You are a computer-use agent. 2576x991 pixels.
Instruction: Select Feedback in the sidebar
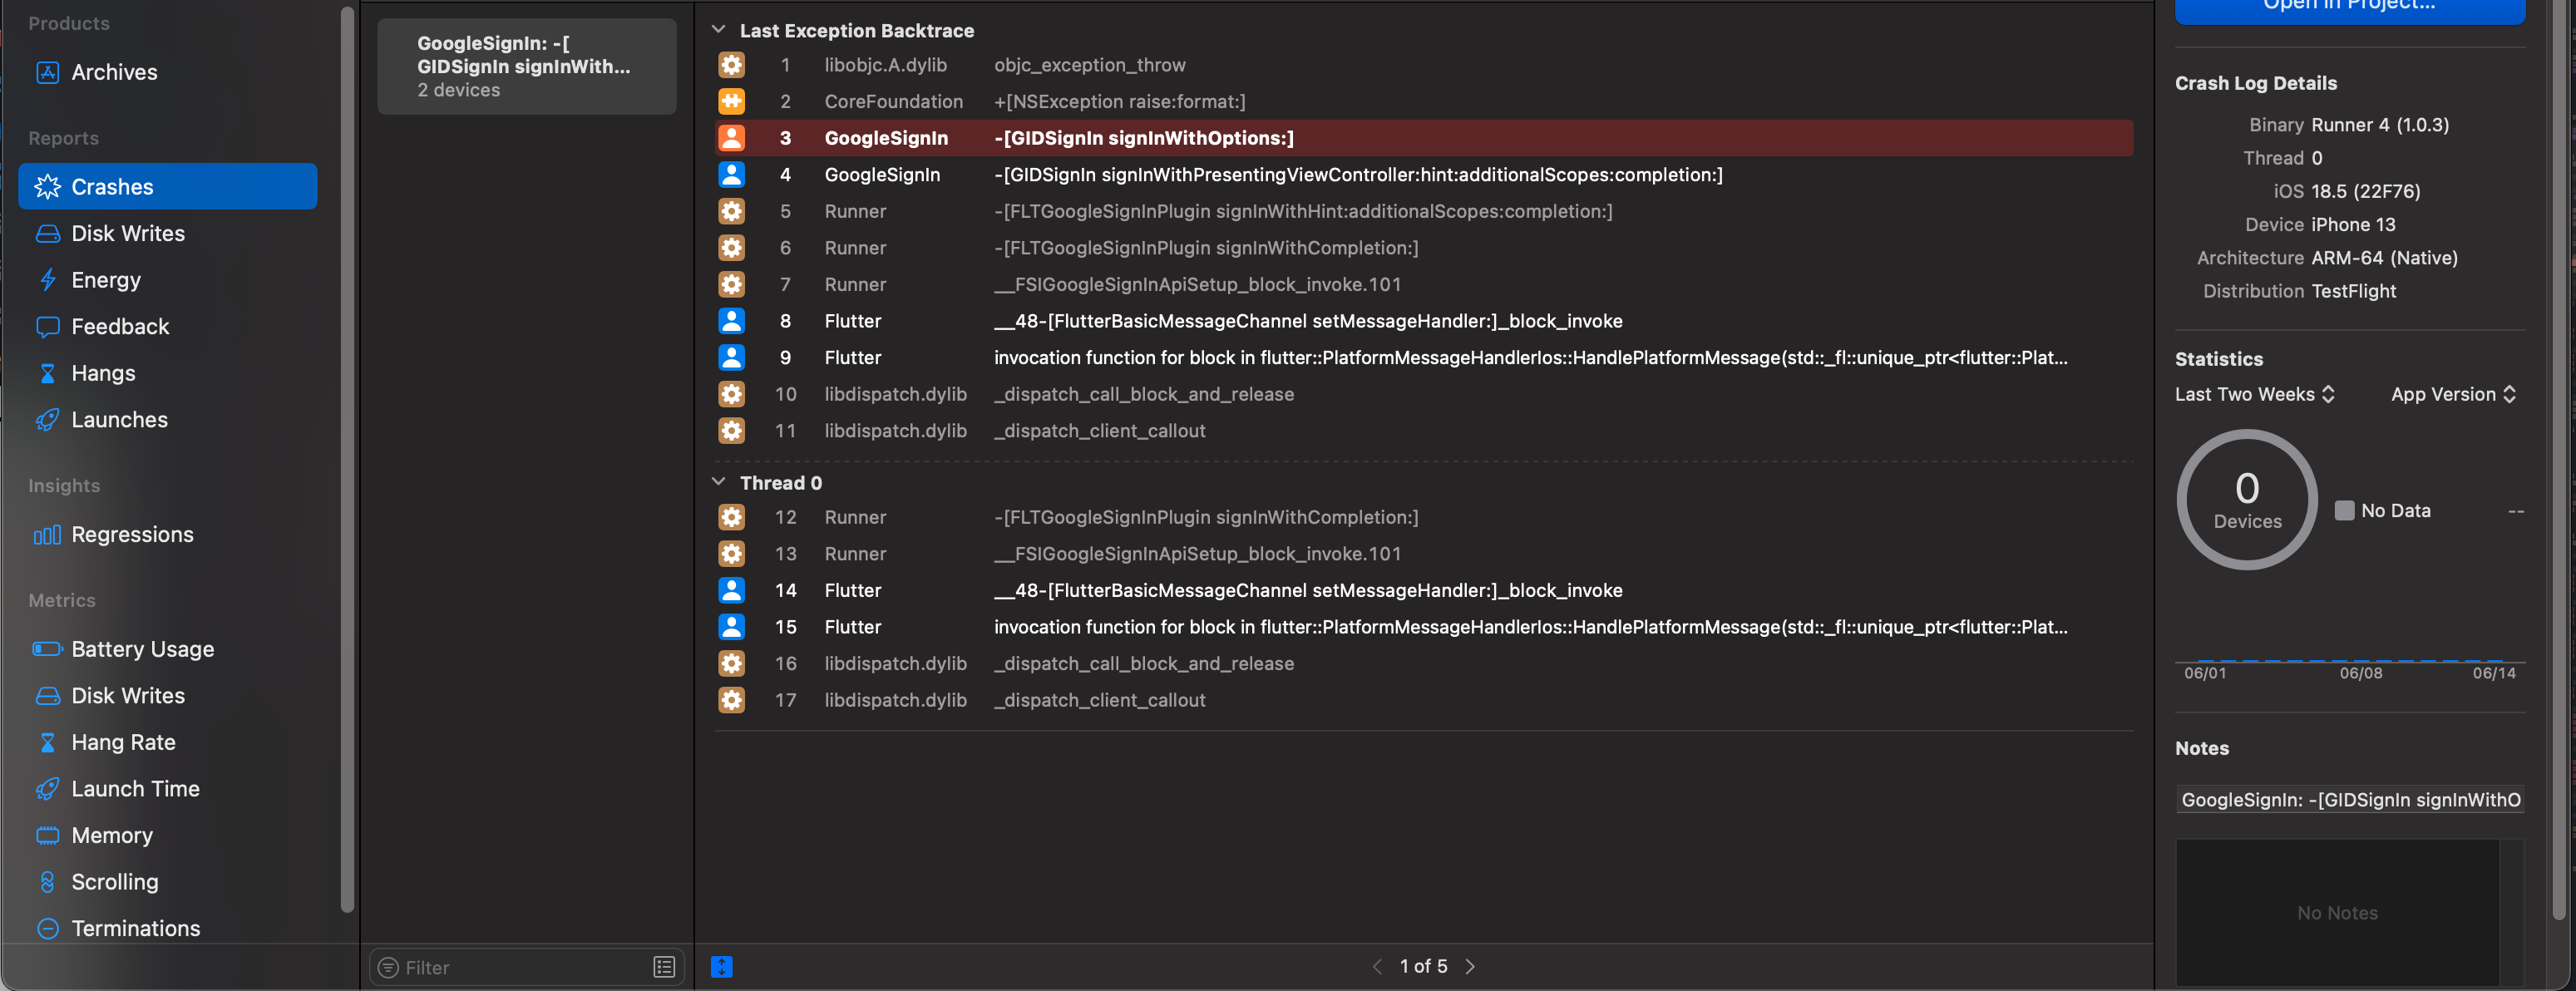pos(120,327)
